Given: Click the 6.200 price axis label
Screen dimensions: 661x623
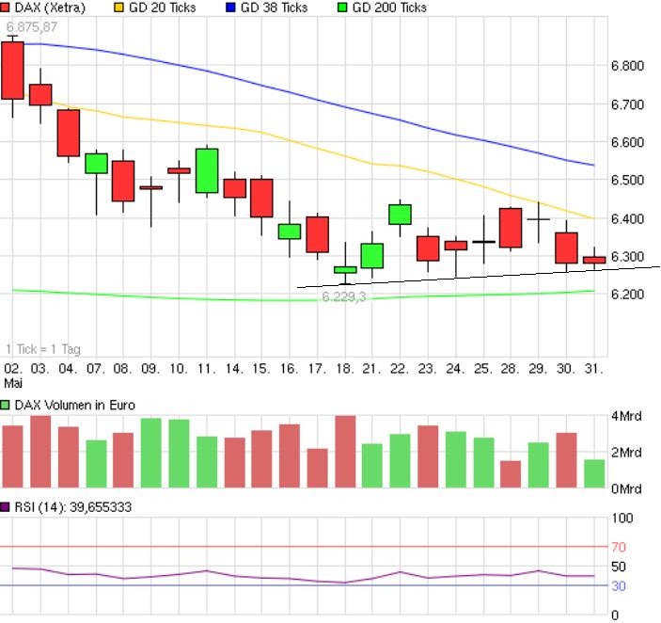Looking at the screenshot, I should (628, 295).
